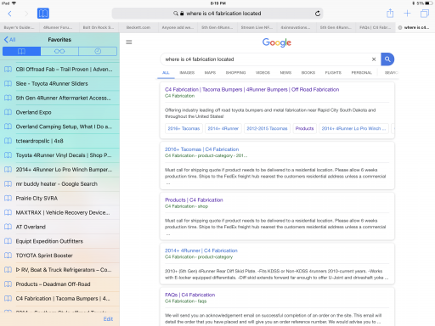Open the Equipt Expedition Outfitters bookmark

coord(59,241)
